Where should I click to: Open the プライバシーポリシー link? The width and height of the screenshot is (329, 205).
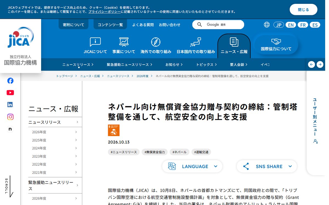point(104,12)
